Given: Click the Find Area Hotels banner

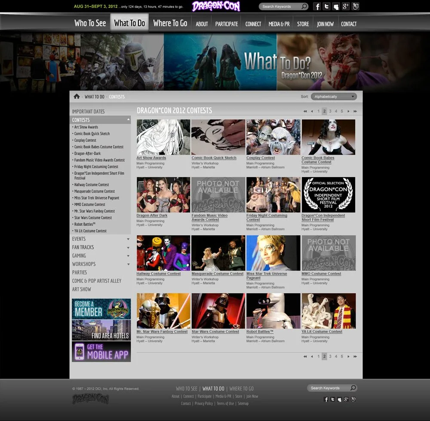Looking at the screenshot, I should point(101,331).
